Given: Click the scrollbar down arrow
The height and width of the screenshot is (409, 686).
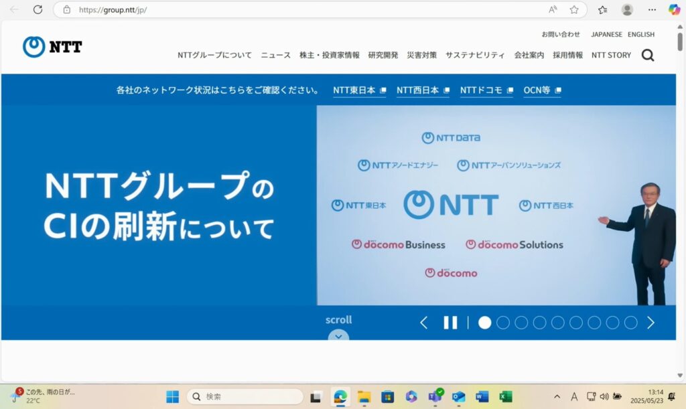Looking at the screenshot, I should (680, 376).
